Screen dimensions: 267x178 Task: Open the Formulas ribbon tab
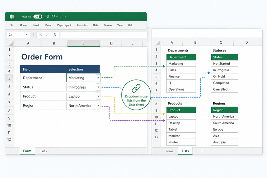(x=82, y=25)
